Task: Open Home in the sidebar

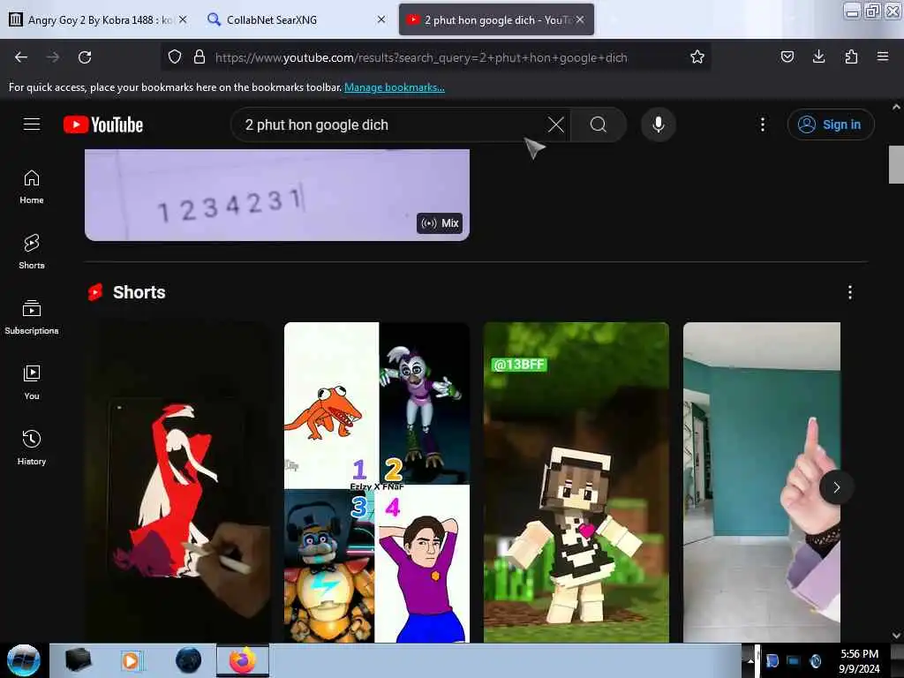Action: point(32,187)
